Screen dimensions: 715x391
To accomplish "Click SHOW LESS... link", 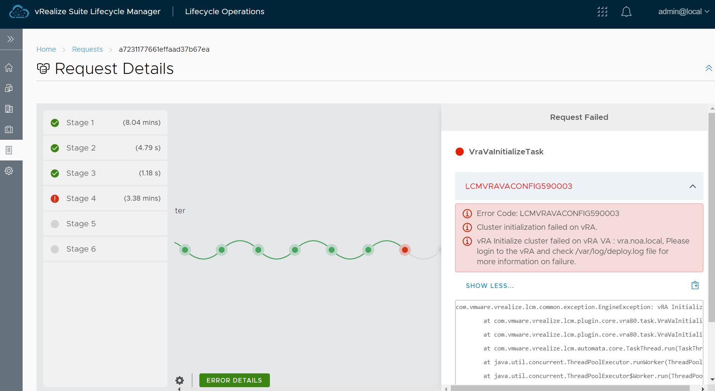I will pos(490,286).
